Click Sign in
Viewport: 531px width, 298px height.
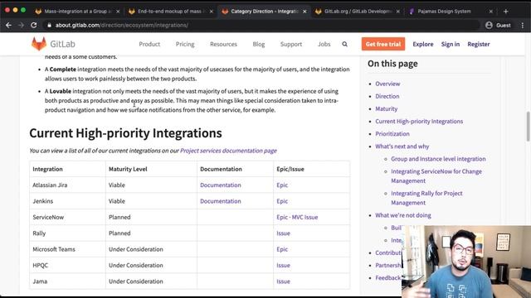point(450,44)
